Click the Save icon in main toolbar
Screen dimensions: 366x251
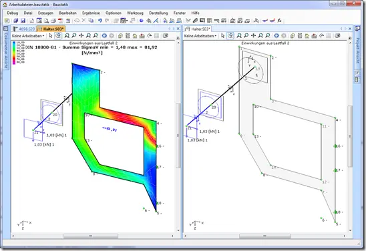click(23, 21)
